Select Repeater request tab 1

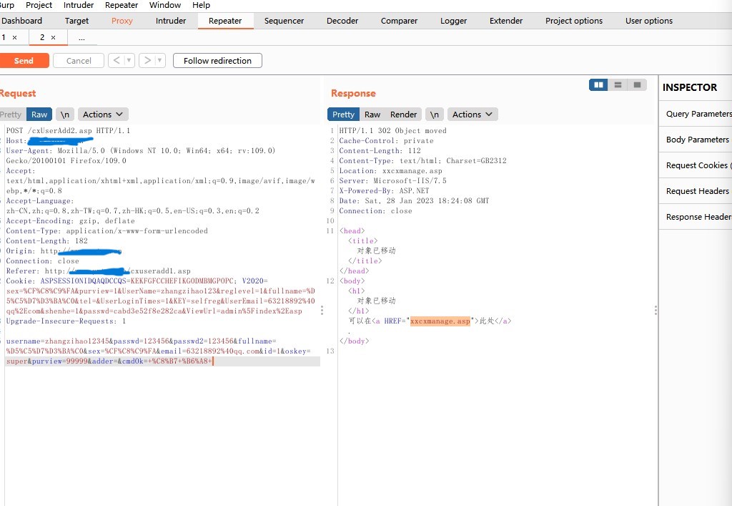click(x=4, y=37)
